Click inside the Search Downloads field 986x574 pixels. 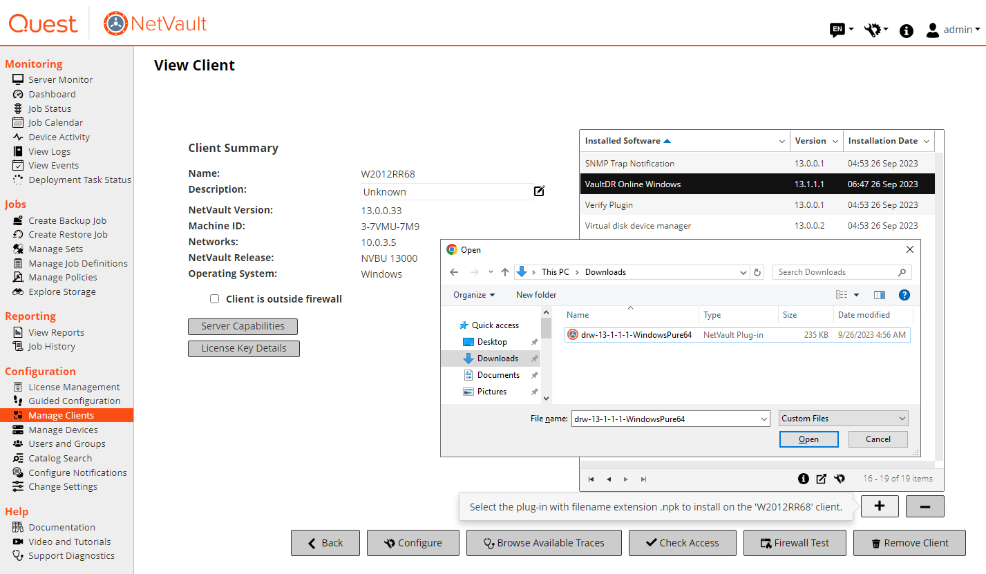pyautogui.click(x=836, y=272)
